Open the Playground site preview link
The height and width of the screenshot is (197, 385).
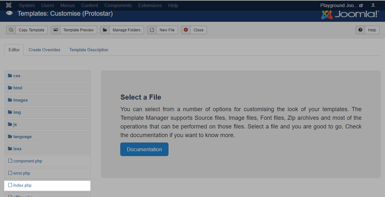[x=341, y=5]
